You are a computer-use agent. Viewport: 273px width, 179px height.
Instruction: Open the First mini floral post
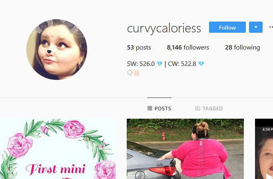coord(58,149)
